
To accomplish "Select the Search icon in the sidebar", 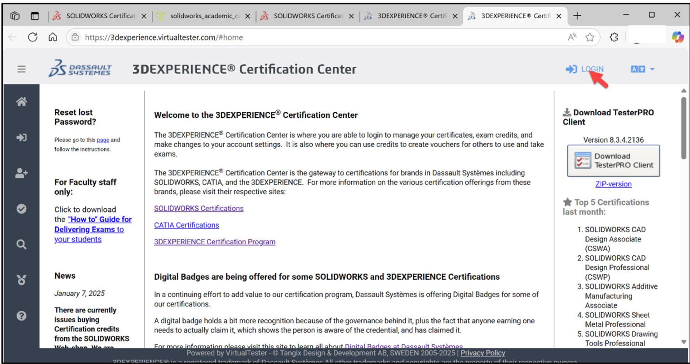I will [21, 244].
